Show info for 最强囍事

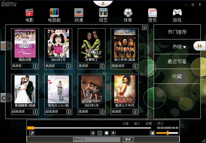click(35, 112)
